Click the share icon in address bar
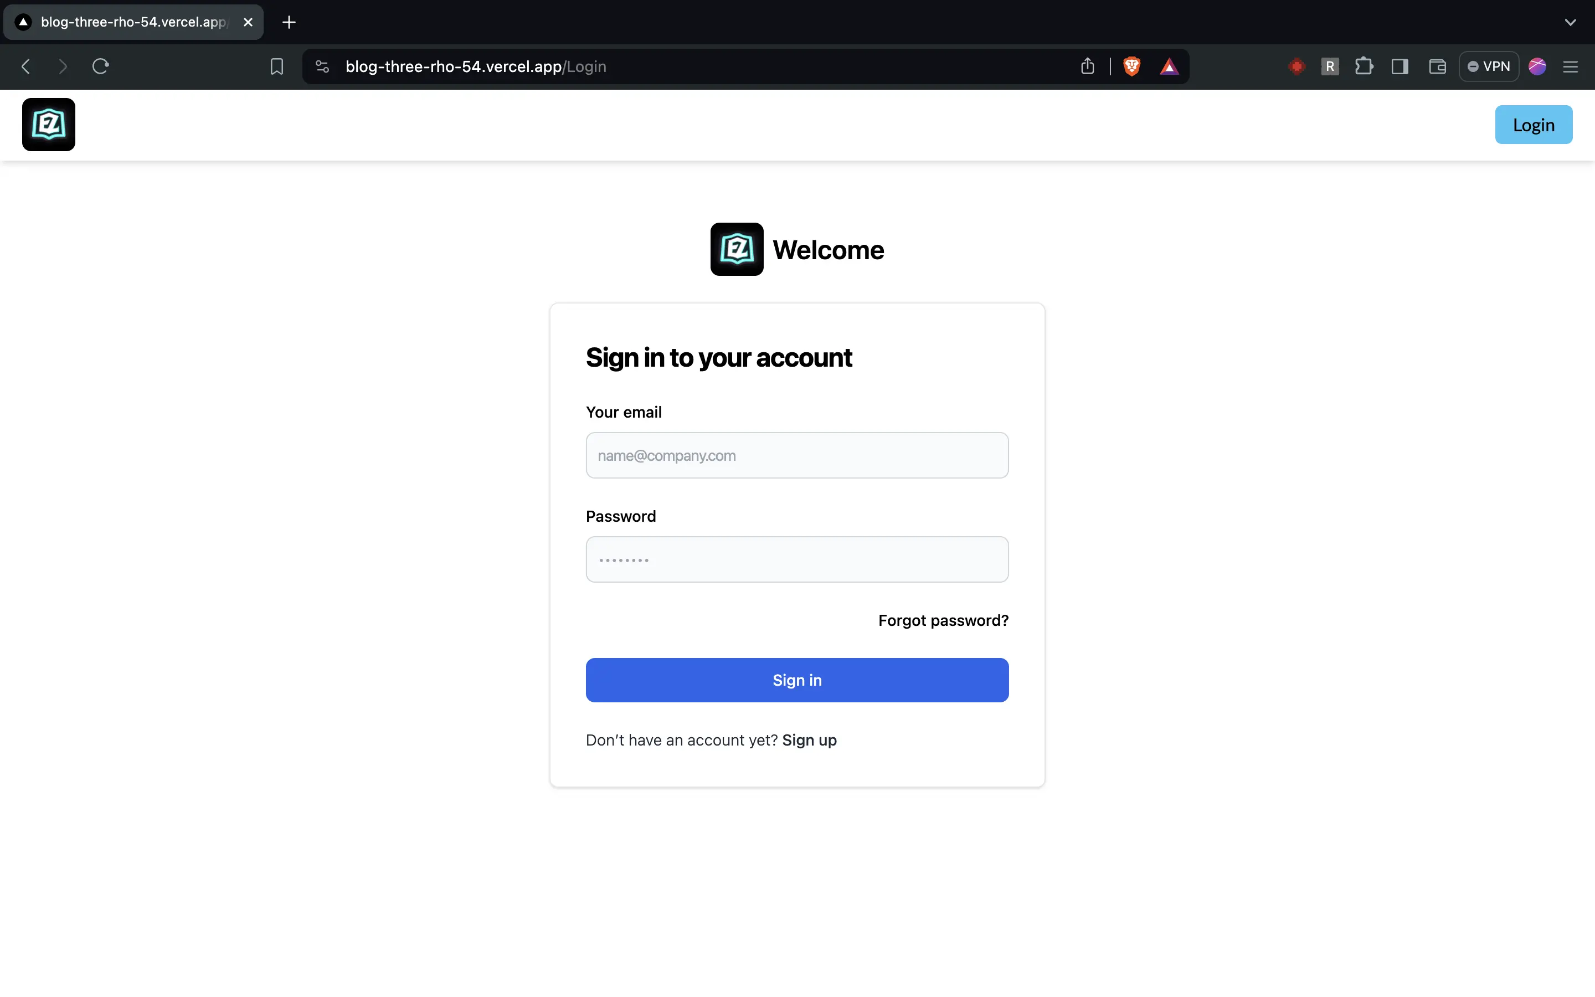The height and width of the screenshot is (997, 1595). click(x=1088, y=66)
